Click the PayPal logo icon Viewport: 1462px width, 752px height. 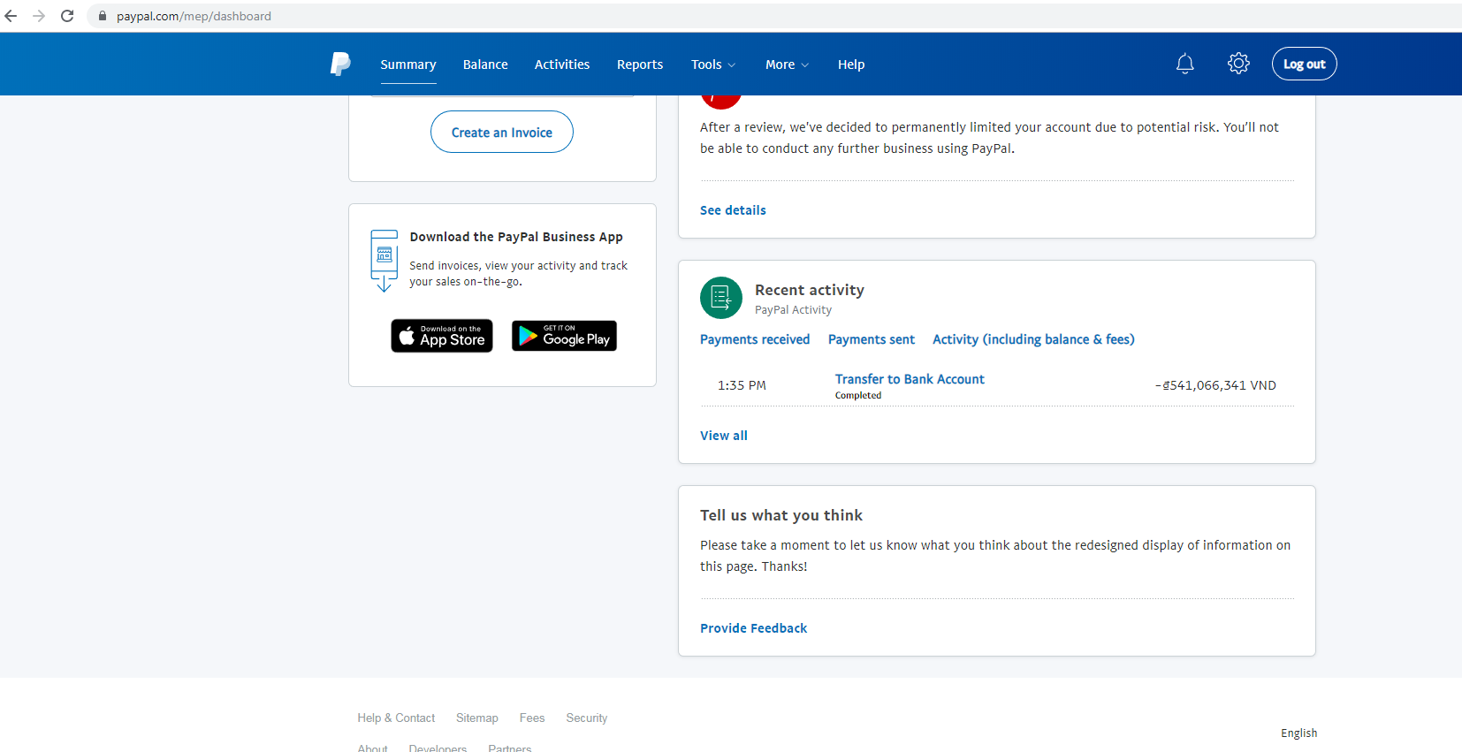[340, 64]
